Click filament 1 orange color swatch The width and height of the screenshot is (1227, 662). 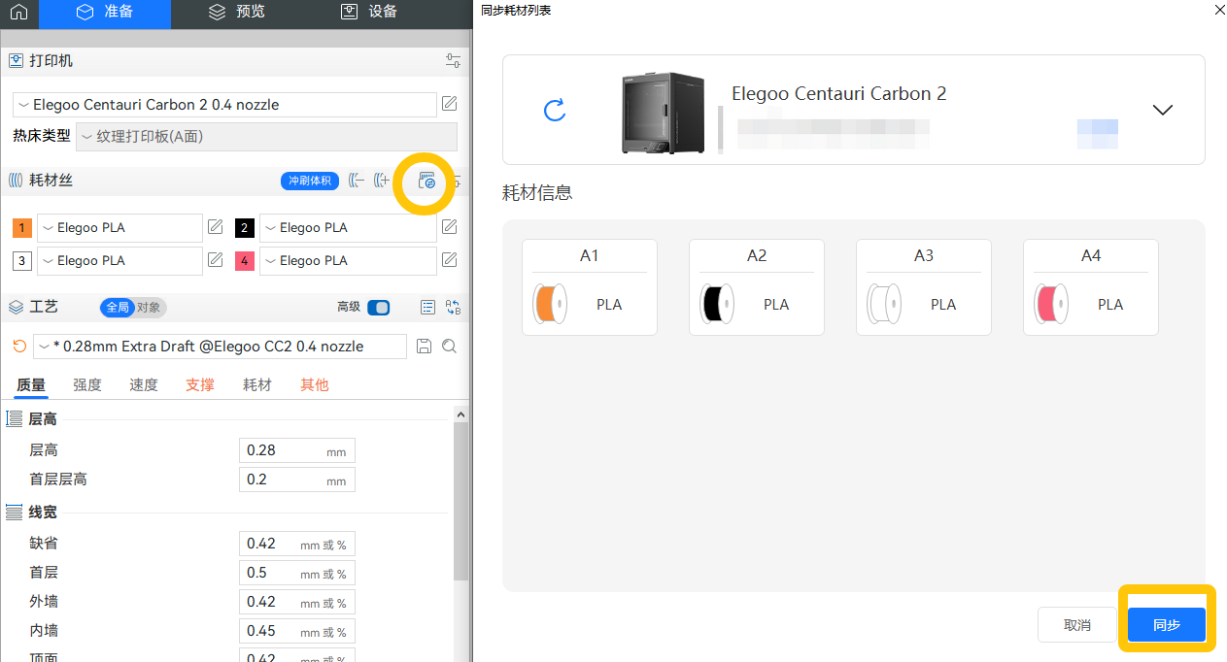coord(22,228)
